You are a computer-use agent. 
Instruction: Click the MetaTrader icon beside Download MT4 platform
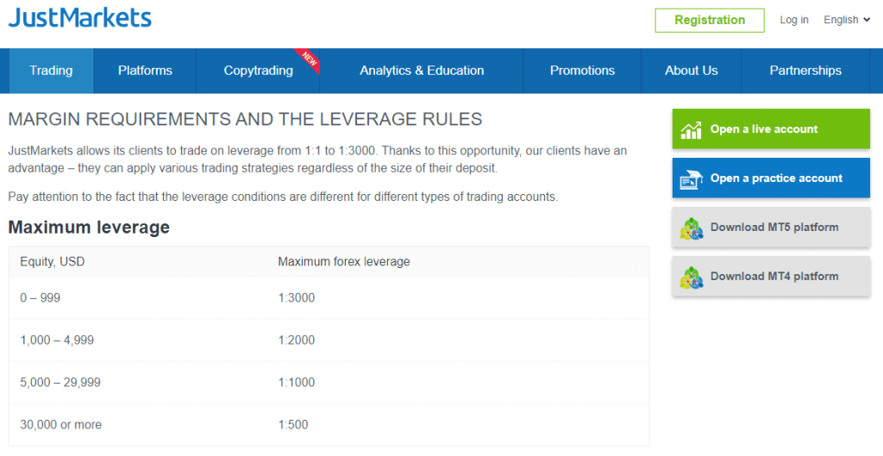coord(691,278)
